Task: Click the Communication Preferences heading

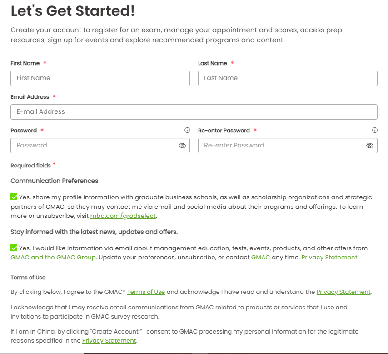Action: [x=55, y=181]
